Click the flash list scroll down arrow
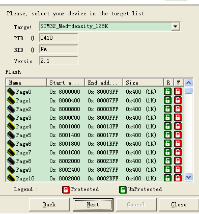This screenshot has width=199, height=214. tap(189, 177)
